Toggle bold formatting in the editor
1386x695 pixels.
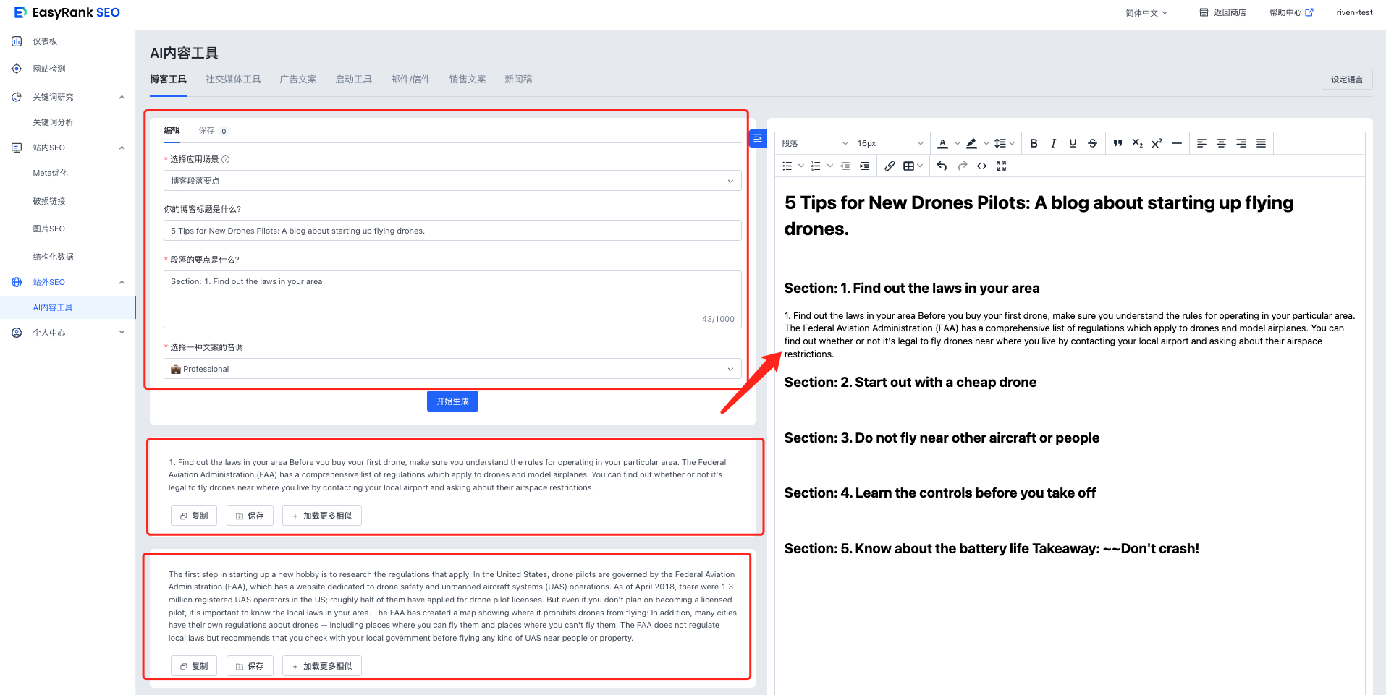tap(1034, 143)
